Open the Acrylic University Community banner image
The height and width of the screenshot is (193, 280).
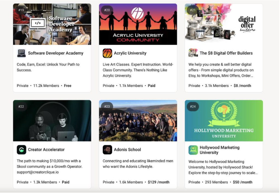click(138, 24)
